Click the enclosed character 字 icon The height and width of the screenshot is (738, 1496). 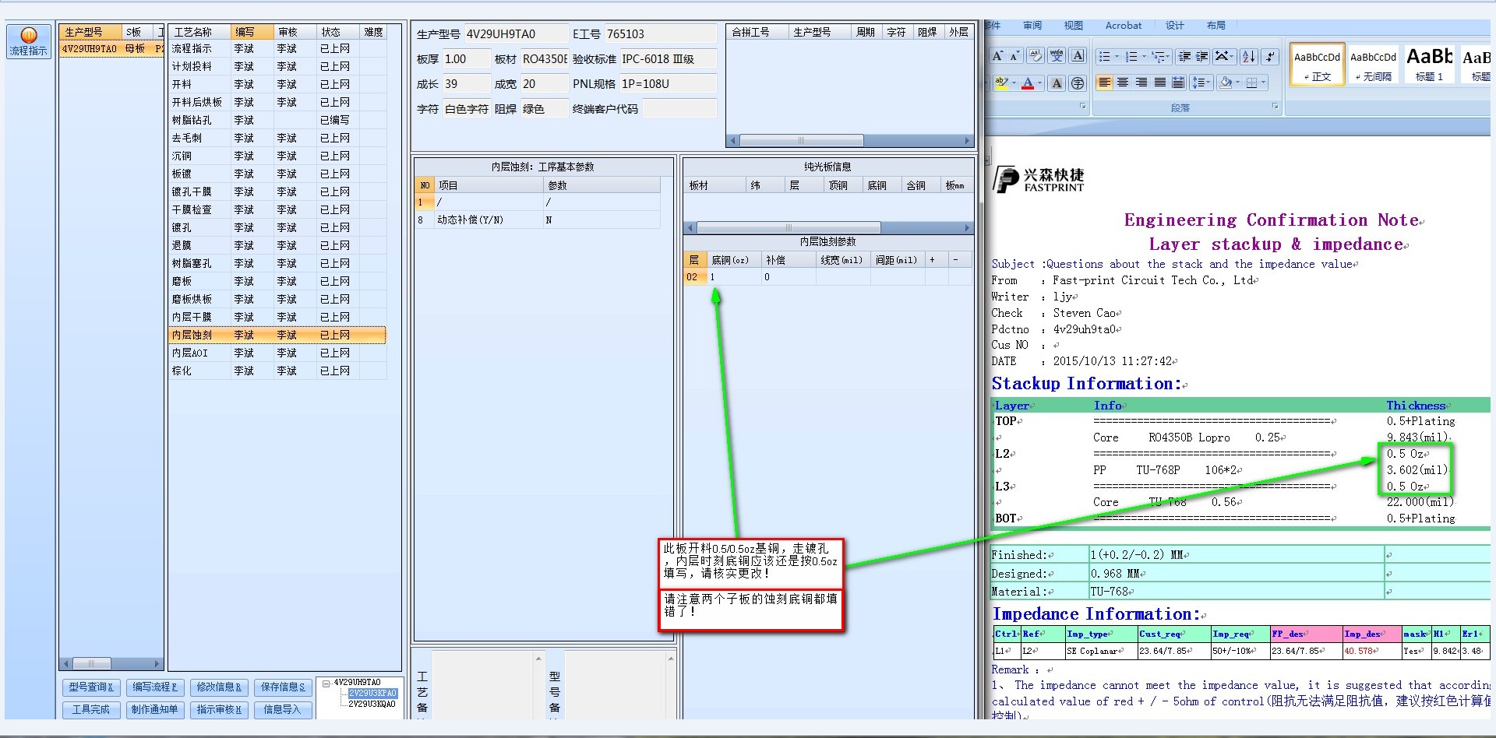pos(1078,83)
